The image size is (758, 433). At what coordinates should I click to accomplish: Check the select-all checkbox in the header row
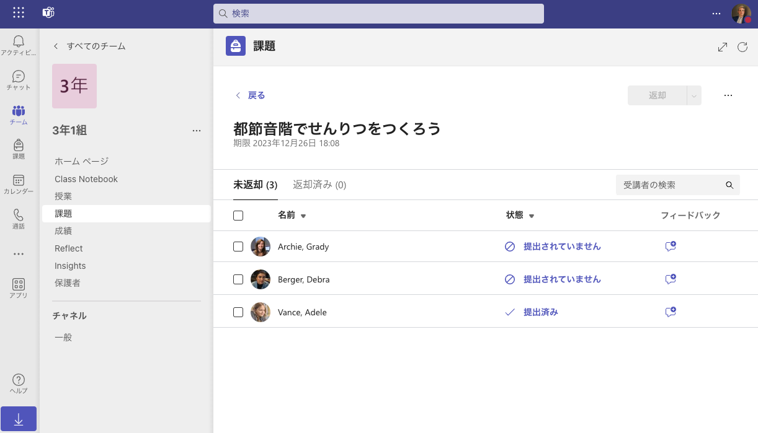[238, 215]
